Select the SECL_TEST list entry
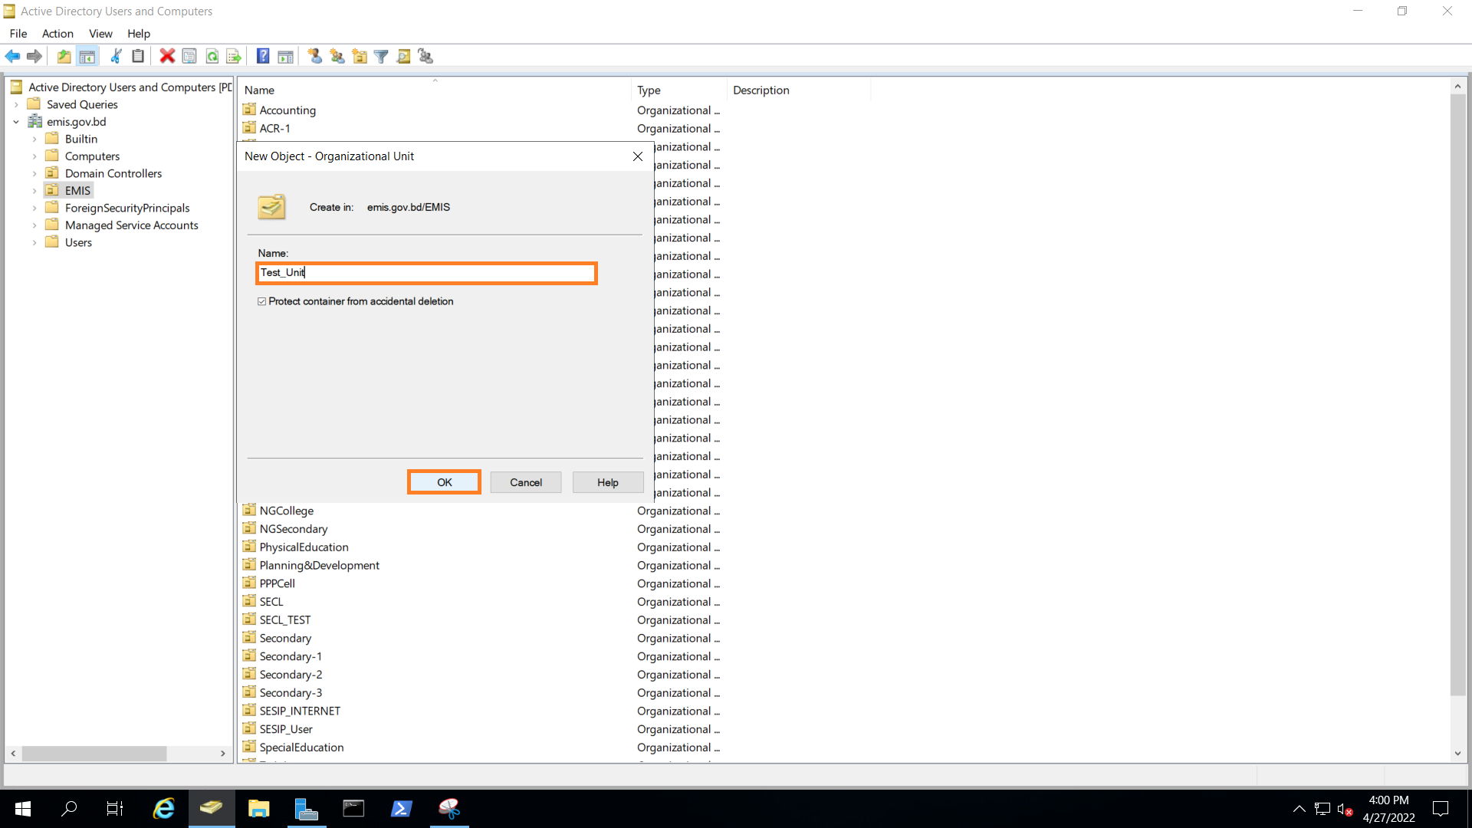Viewport: 1472px width, 828px height. 284,620
